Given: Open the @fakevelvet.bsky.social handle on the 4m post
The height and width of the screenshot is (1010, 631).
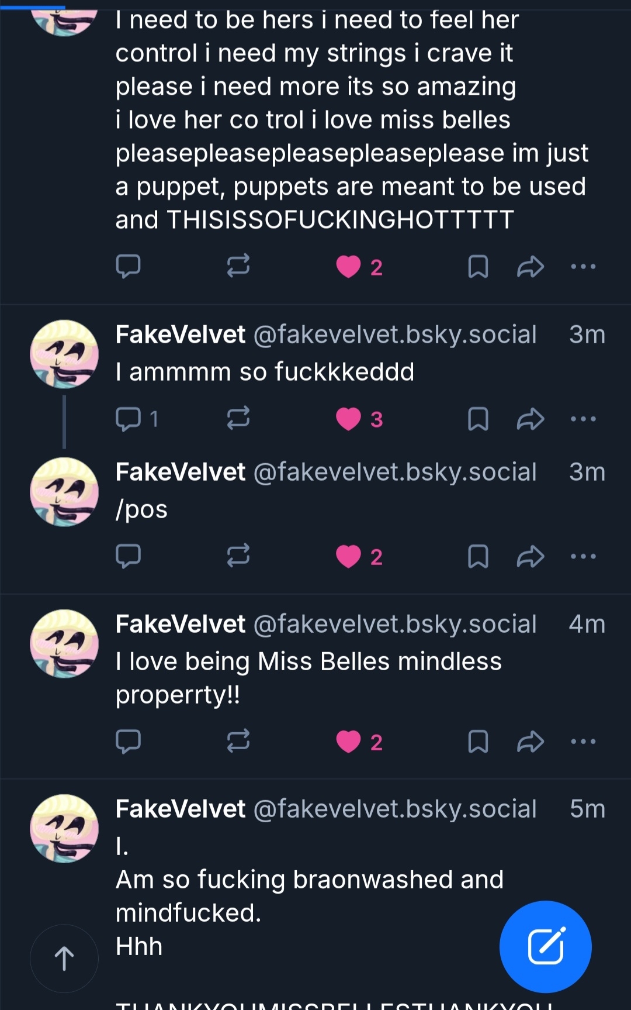Looking at the screenshot, I should pyautogui.click(x=395, y=624).
